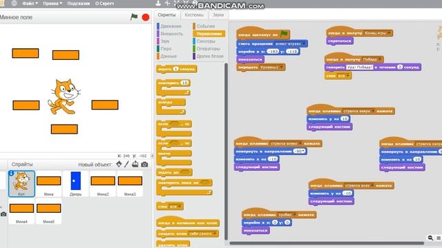Edit repeat count 10 in повторить block
The width and height of the screenshot is (442, 248).
(x=184, y=83)
